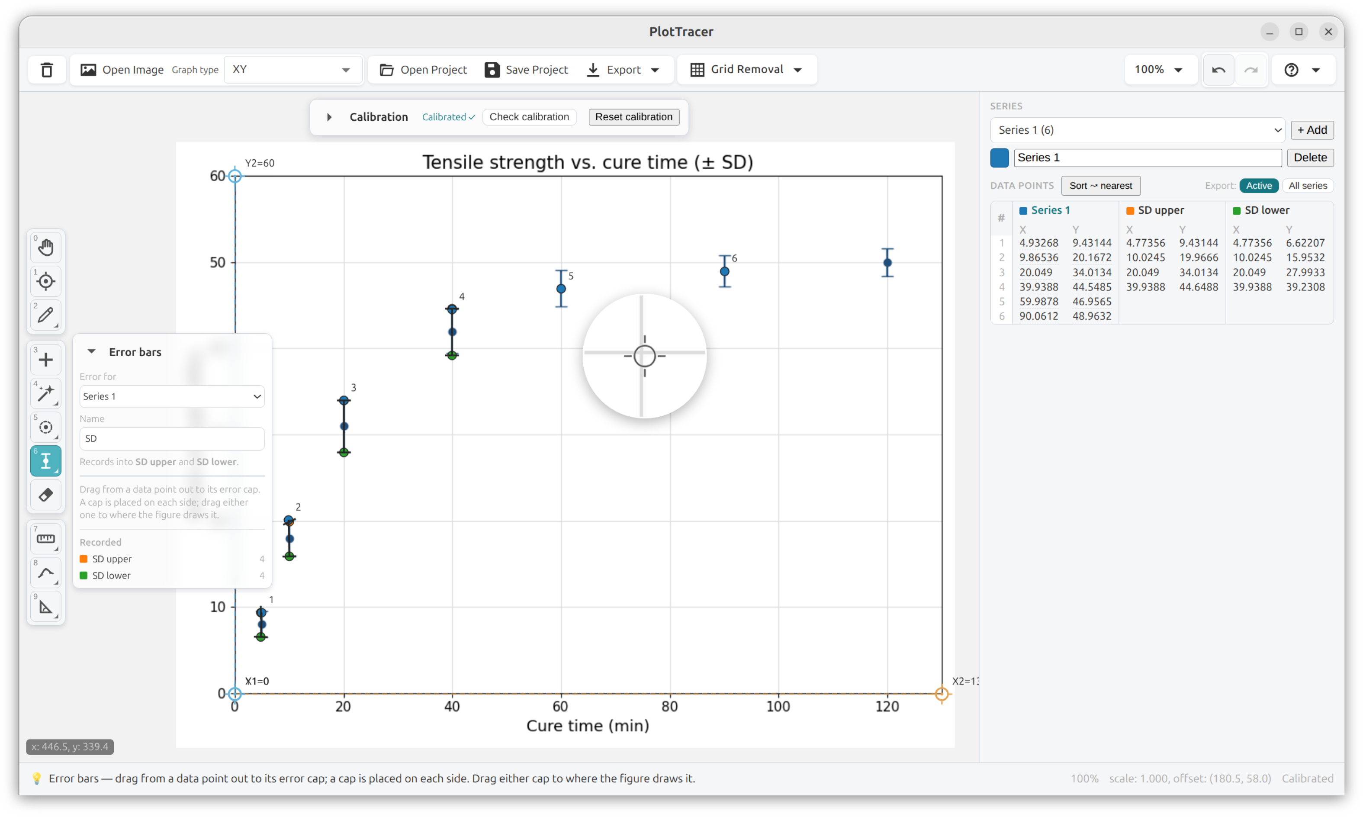Viewport: 1363px width, 817px height.
Task: Expand the Calibration panel triangle
Action: click(329, 117)
